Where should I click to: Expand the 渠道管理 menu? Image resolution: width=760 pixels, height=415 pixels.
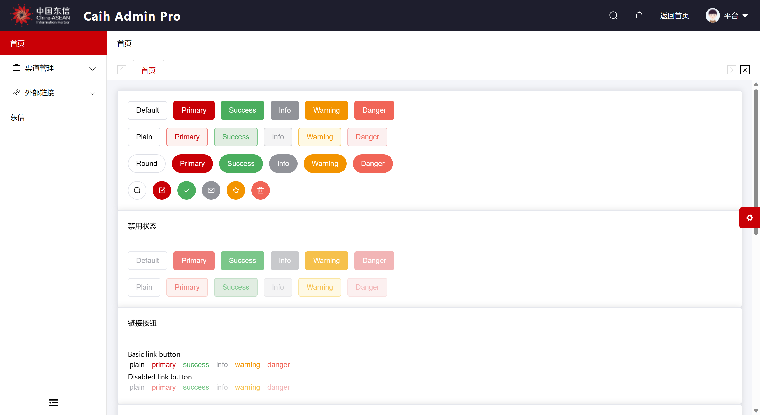[x=53, y=68]
